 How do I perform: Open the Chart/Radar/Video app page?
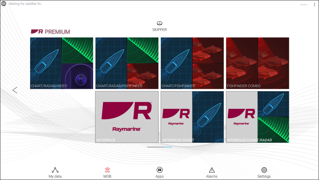(x=62, y=63)
